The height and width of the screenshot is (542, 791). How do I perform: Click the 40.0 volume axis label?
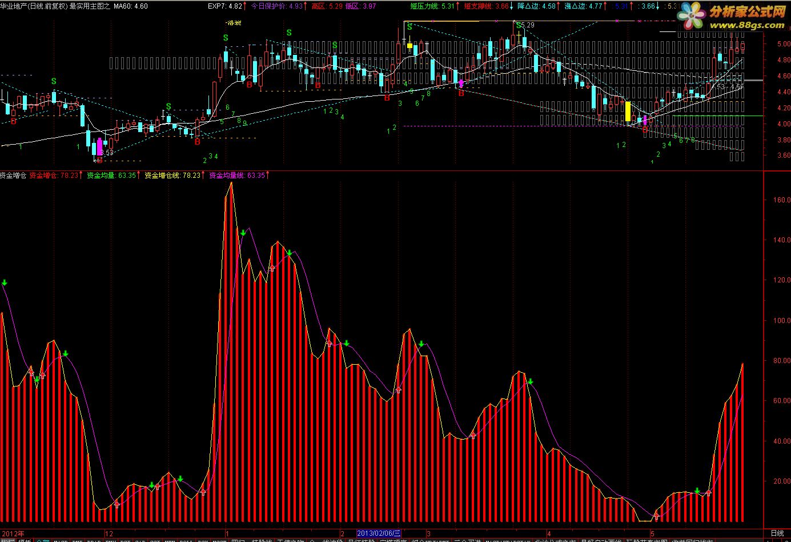pos(783,441)
